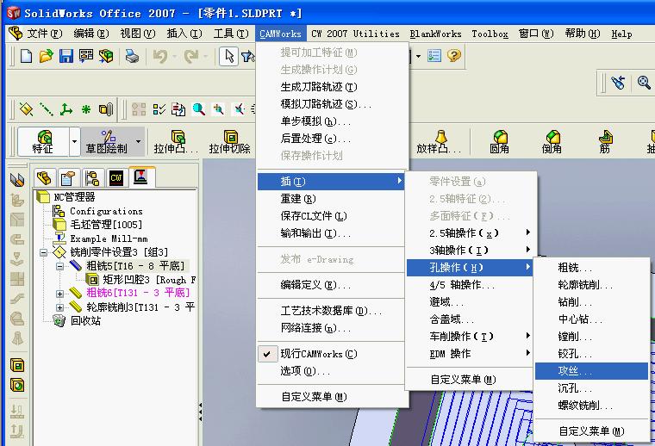Open the Toolbox menu
This screenshot has height=446, width=655.
click(490, 34)
